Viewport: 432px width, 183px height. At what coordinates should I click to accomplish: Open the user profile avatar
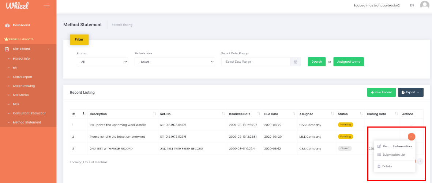[x=424, y=5]
